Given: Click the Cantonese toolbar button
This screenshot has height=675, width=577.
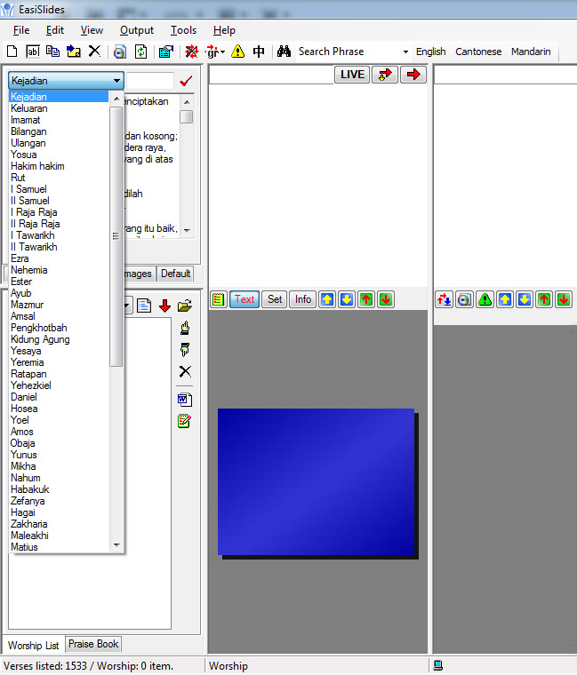Looking at the screenshot, I should pos(478,52).
